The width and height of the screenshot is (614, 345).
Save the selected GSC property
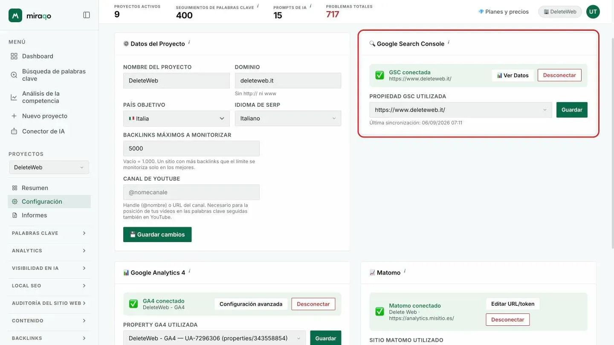[572, 110]
